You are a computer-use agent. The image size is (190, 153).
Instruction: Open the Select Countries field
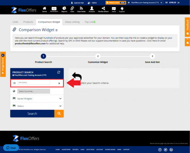tap(34, 91)
